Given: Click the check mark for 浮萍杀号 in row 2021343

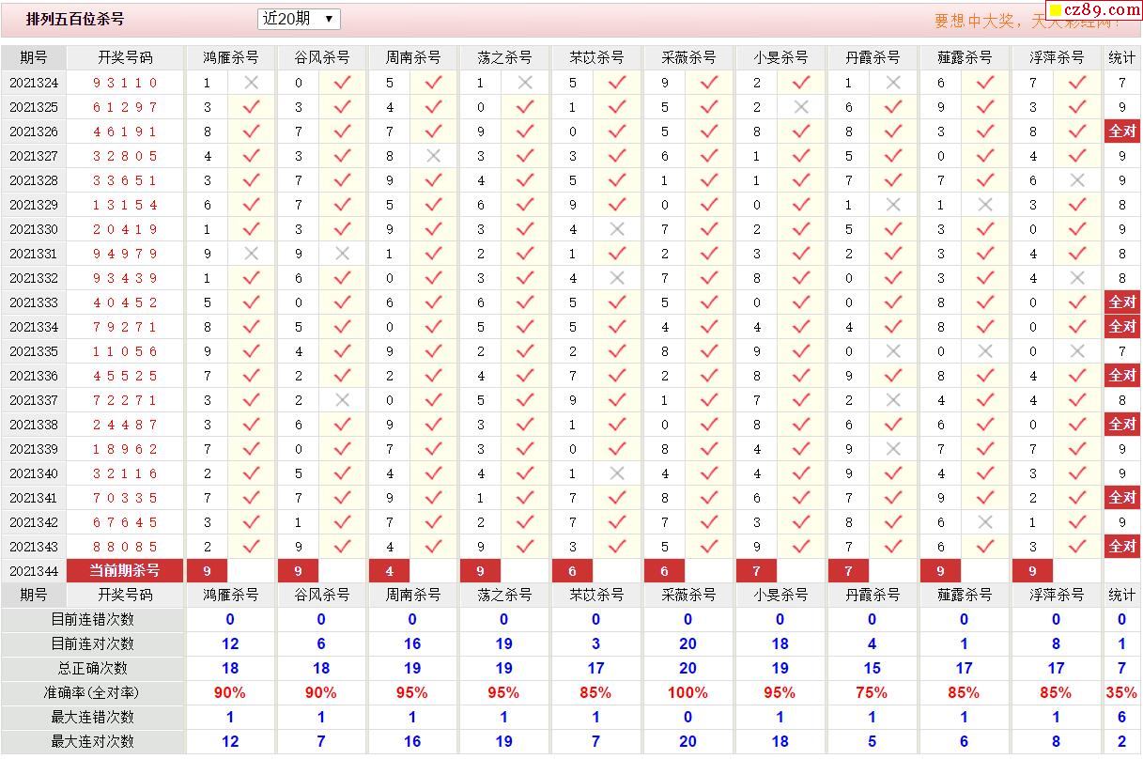Looking at the screenshot, I should [x=1077, y=547].
